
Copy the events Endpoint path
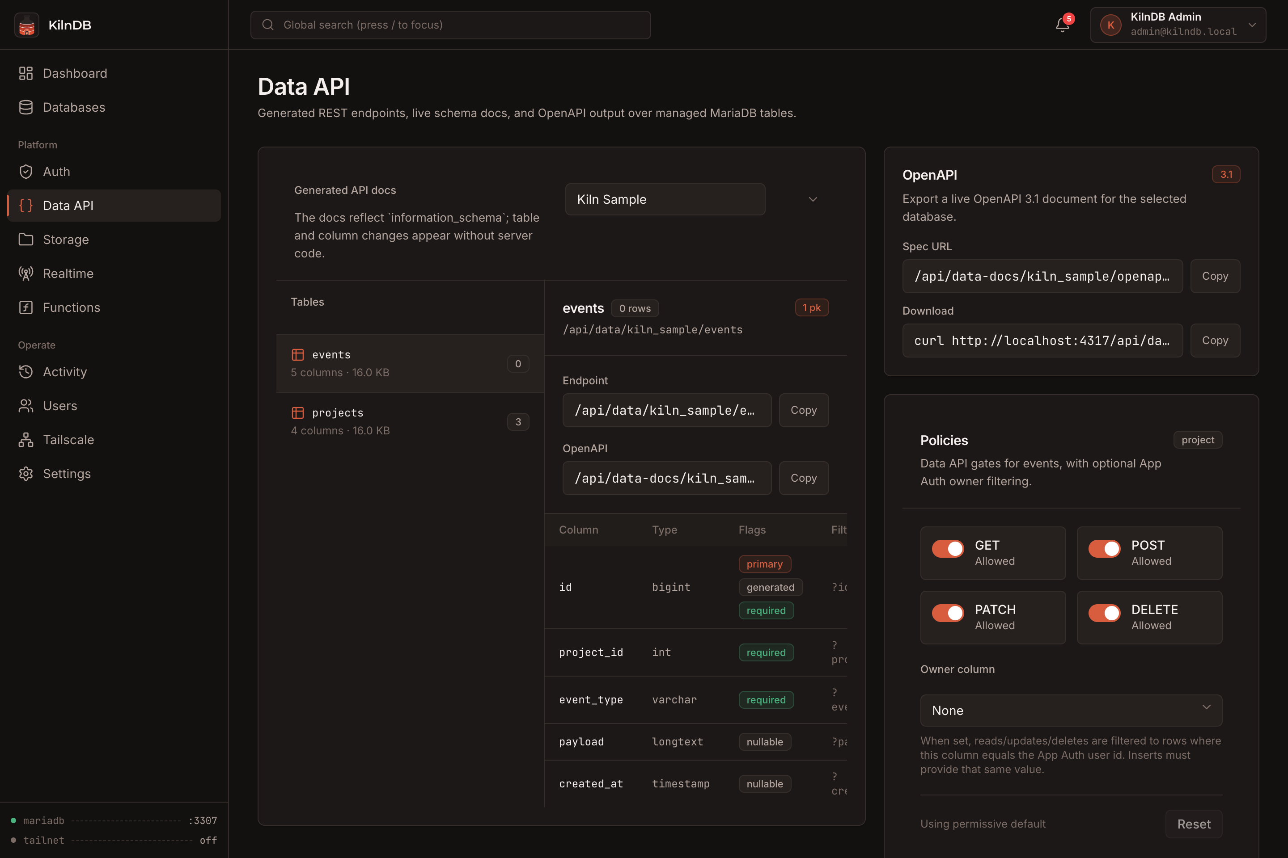[803, 410]
